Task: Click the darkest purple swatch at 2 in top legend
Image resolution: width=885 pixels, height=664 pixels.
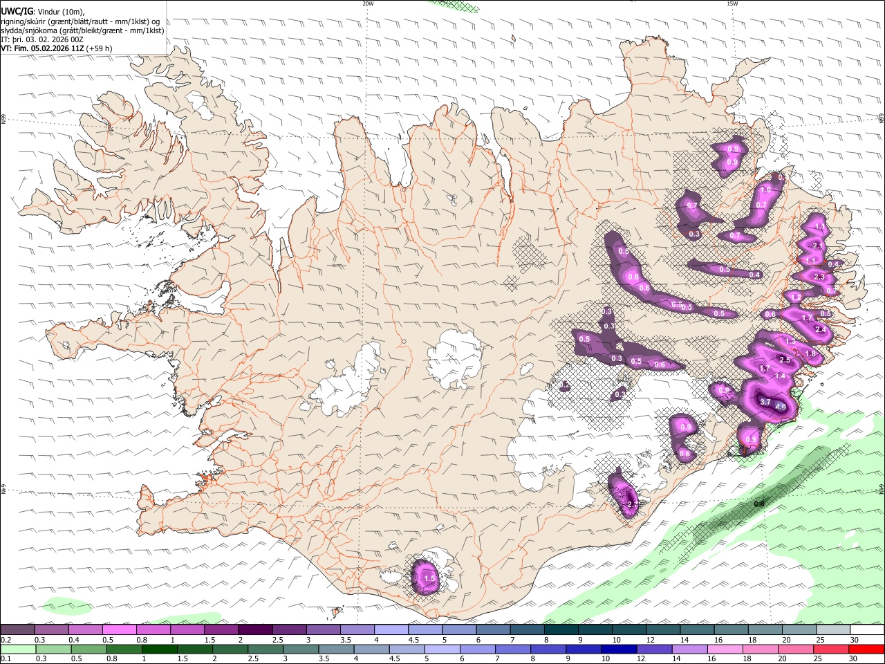Action: [x=254, y=630]
